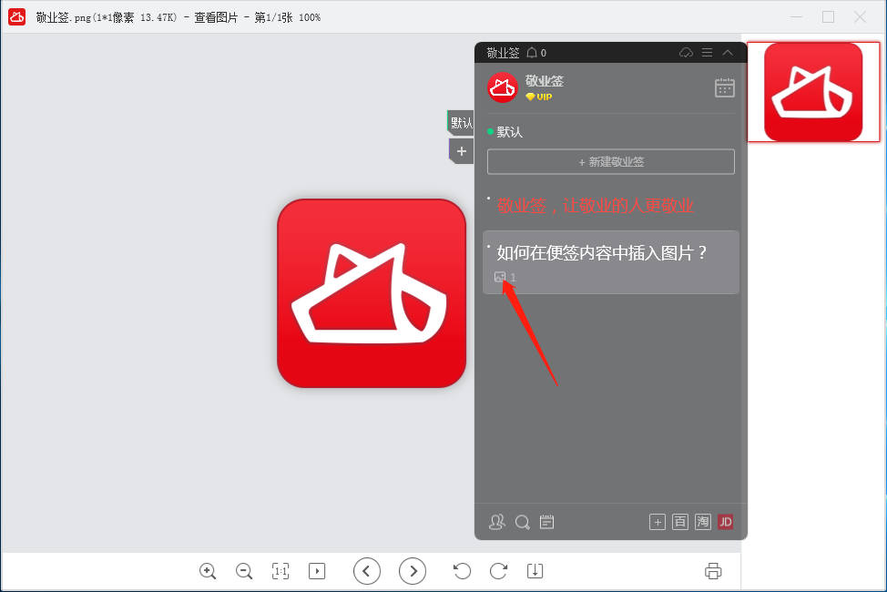Select the 默认 category heading in panel
887x592 pixels.
(x=509, y=132)
